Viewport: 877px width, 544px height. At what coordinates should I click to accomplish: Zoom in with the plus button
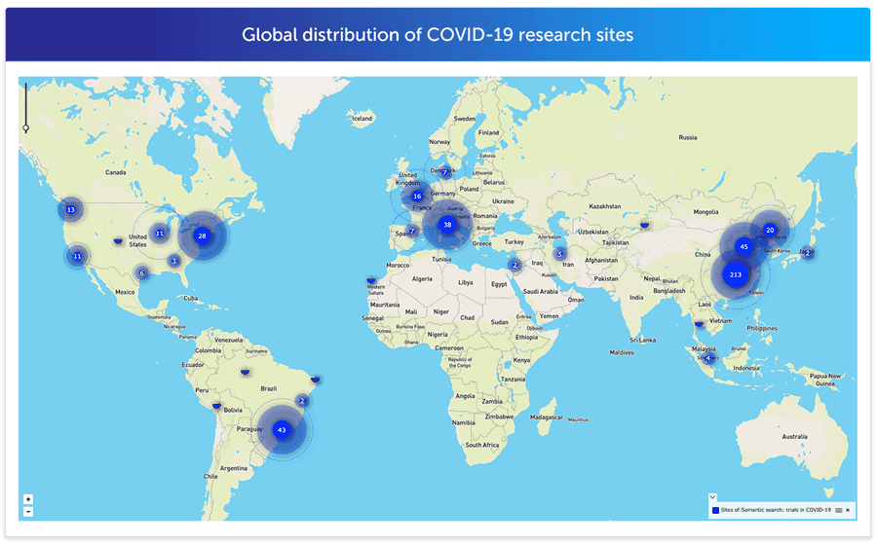[28, 499]
